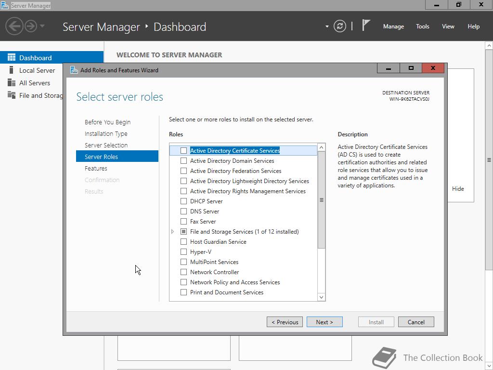Click the roles list scrollbar thumb
Image resolution: width=493 pixels, height=370 pixels.
coord(321,200)
